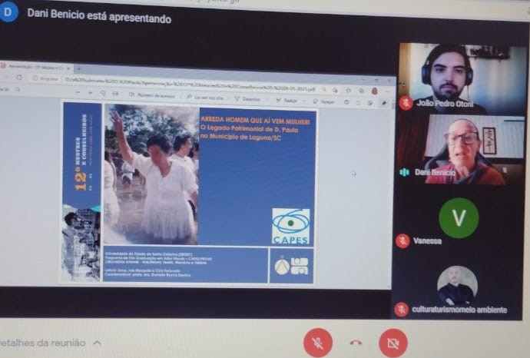Unmute the microphone in the call bar

click(317, 342)
